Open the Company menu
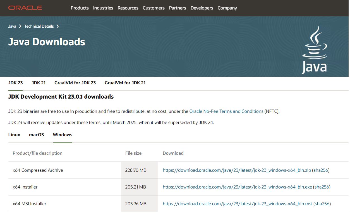The image size is (350, 217). [x=227, y=8]
